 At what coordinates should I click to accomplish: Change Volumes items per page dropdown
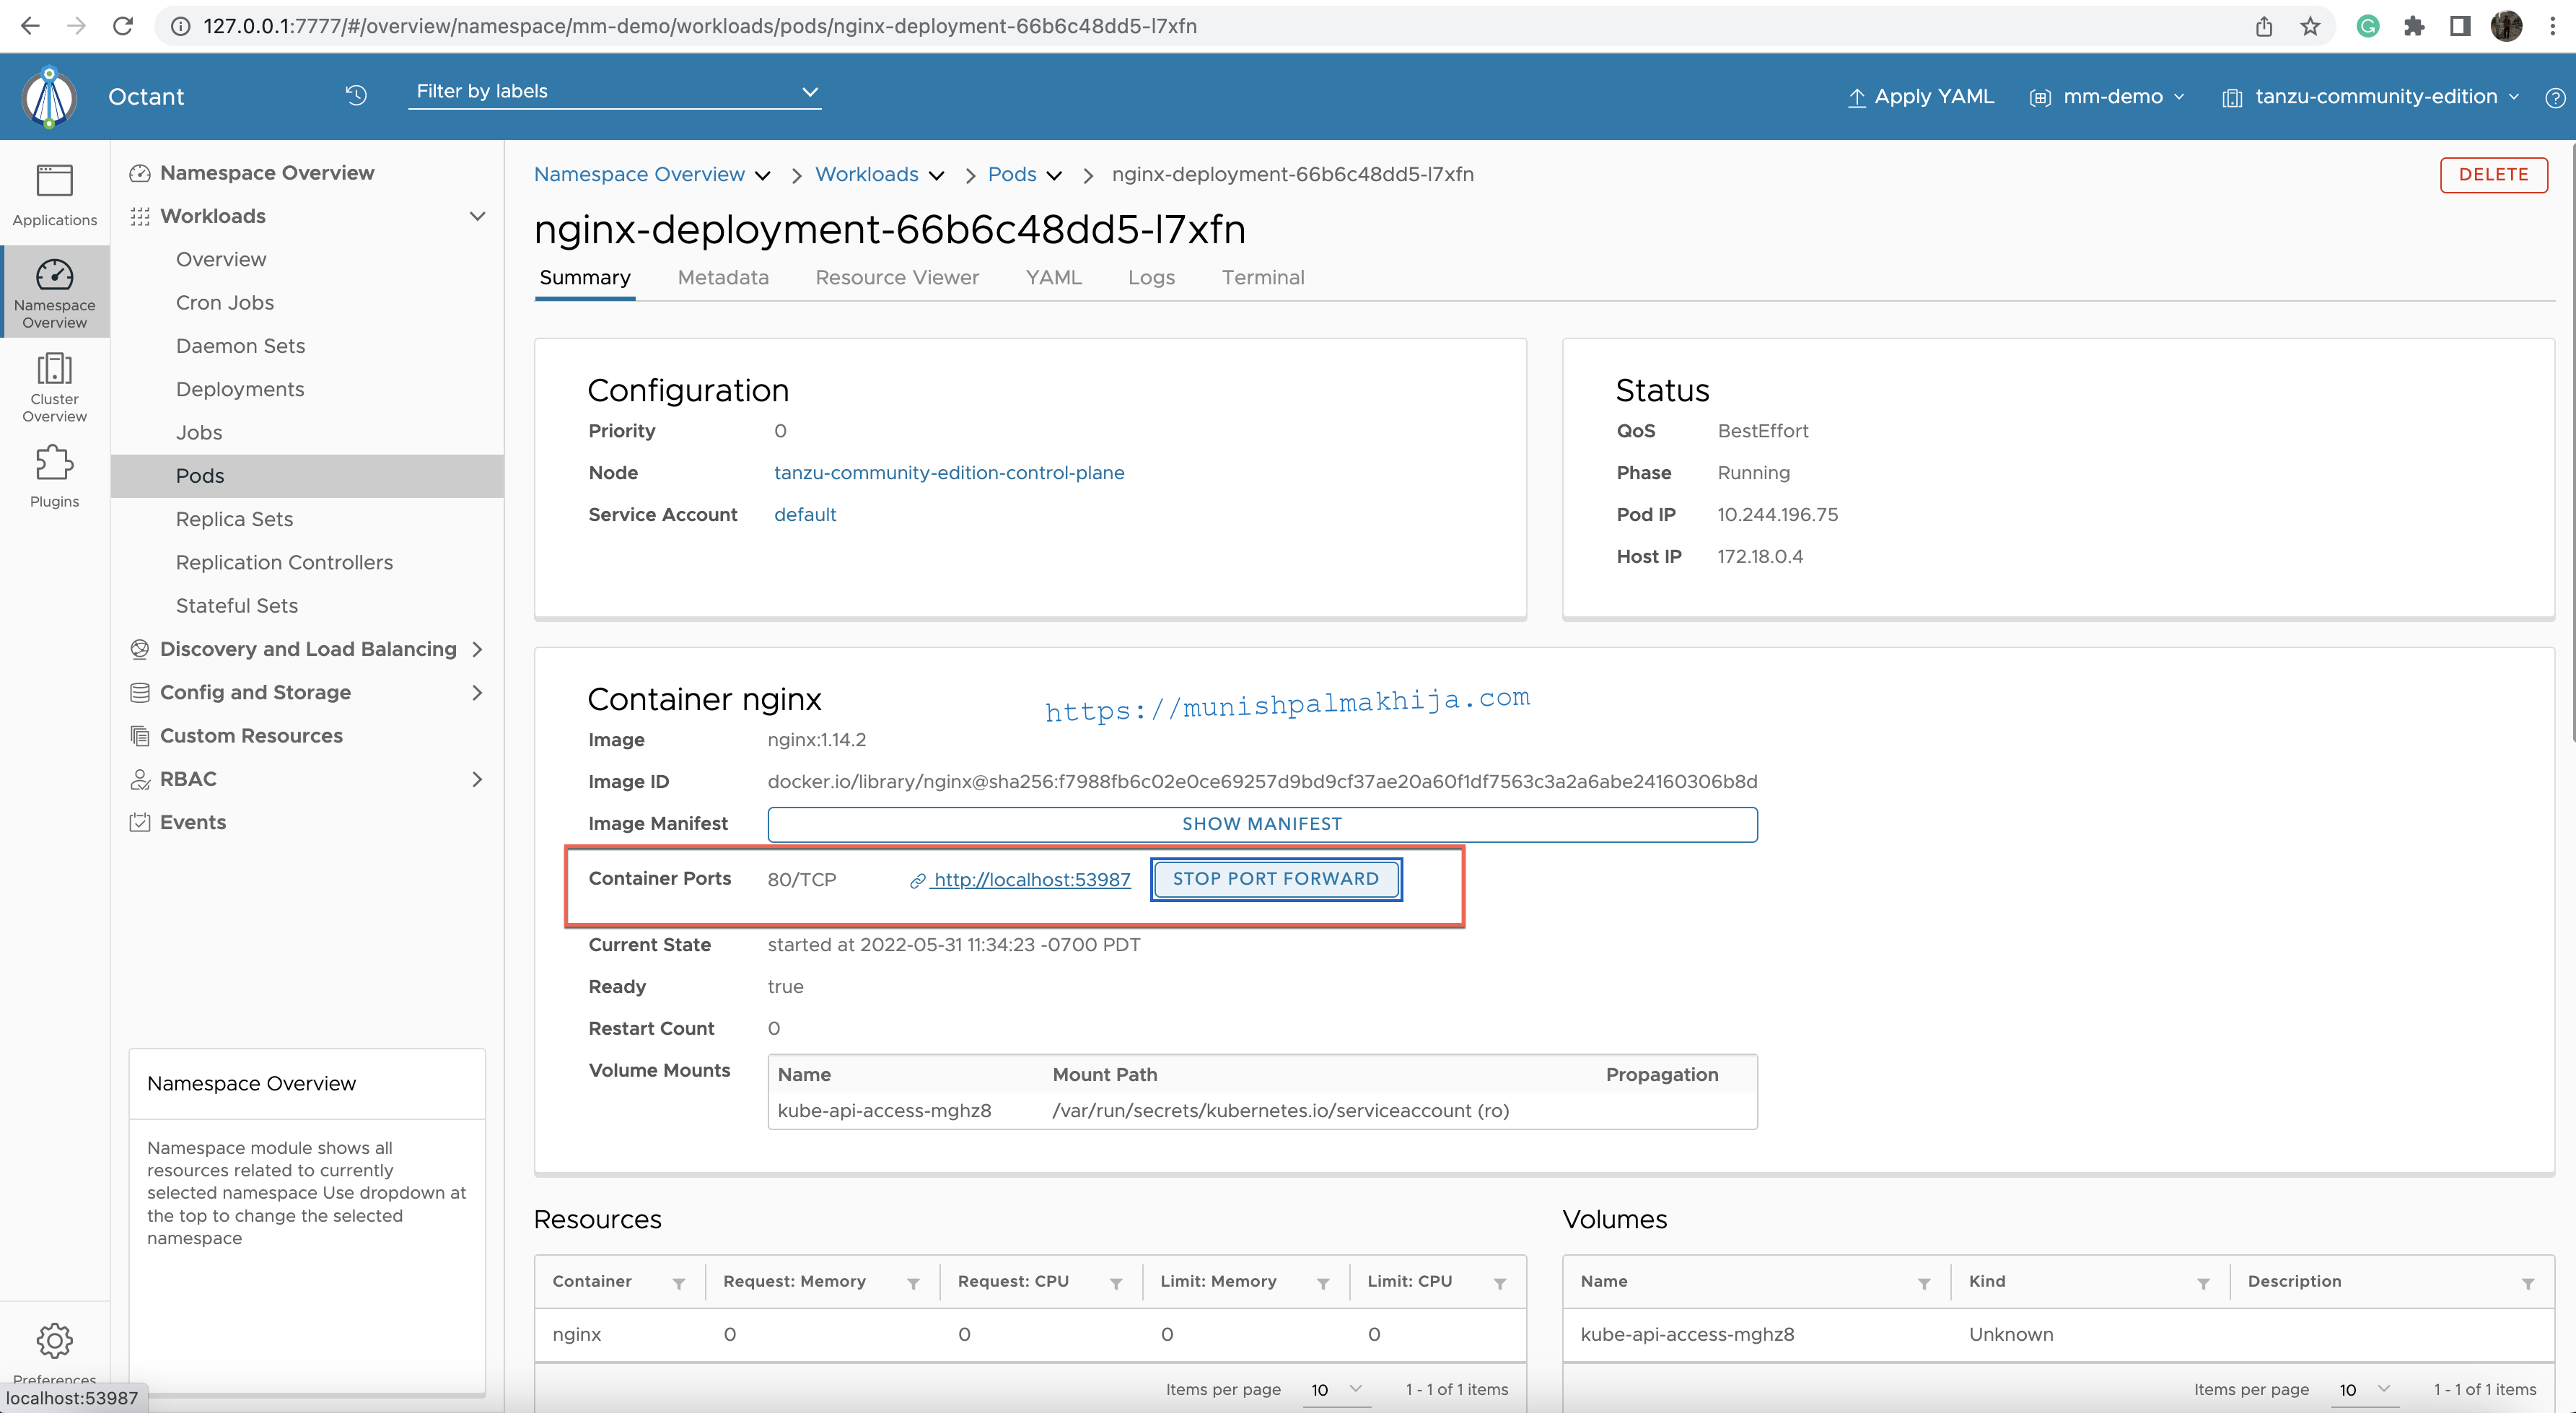coord(2365,1389)
